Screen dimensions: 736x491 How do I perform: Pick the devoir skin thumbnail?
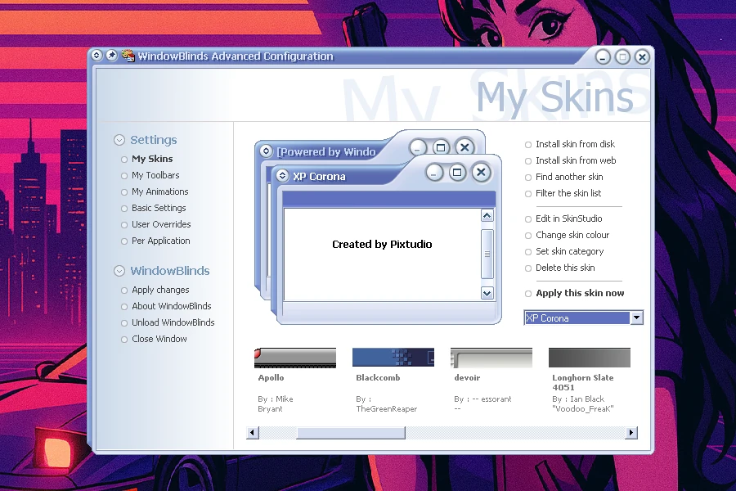pos(491,358)
